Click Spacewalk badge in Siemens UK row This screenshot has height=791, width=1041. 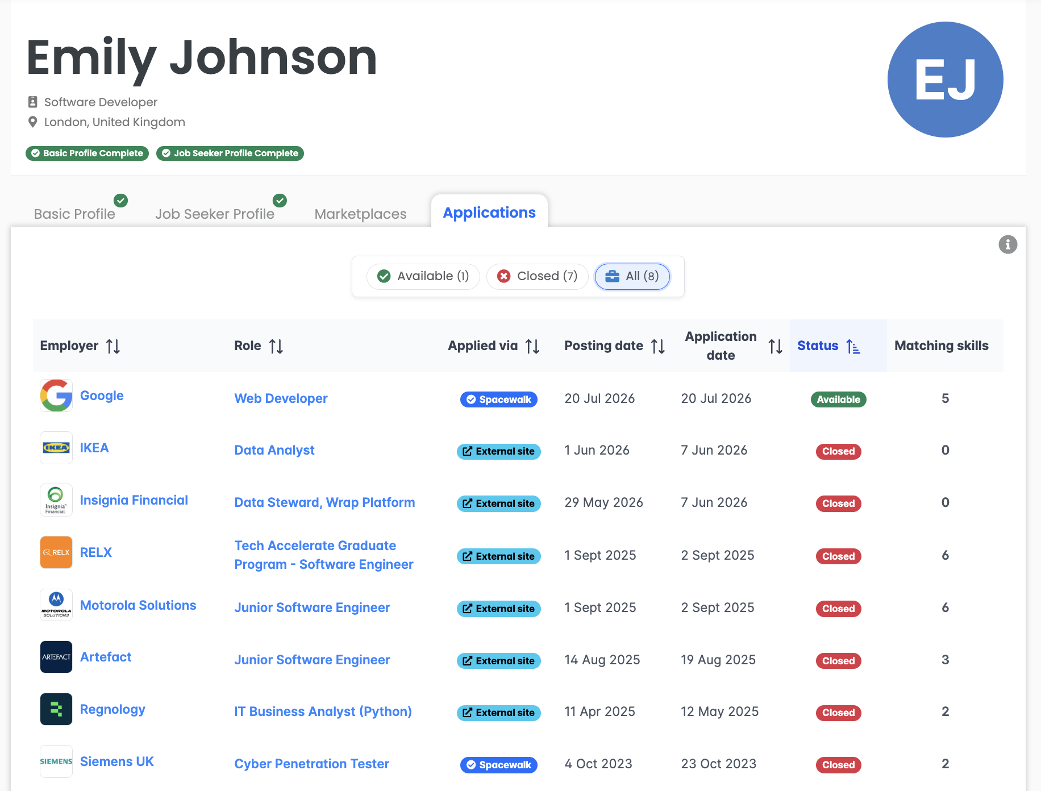[x=499, y=765]
